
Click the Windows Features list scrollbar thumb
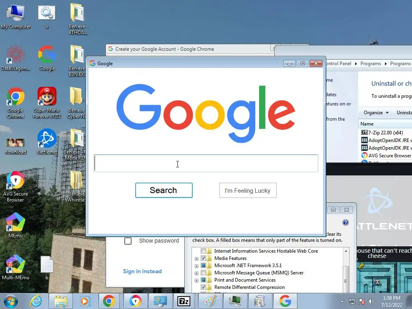(x=346, y=280)
